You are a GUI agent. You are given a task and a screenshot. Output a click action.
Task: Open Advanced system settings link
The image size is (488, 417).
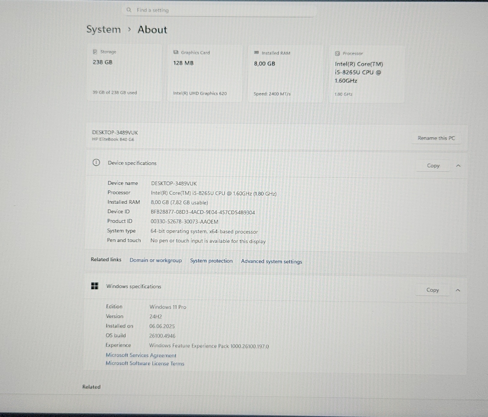tap(272, 261)
